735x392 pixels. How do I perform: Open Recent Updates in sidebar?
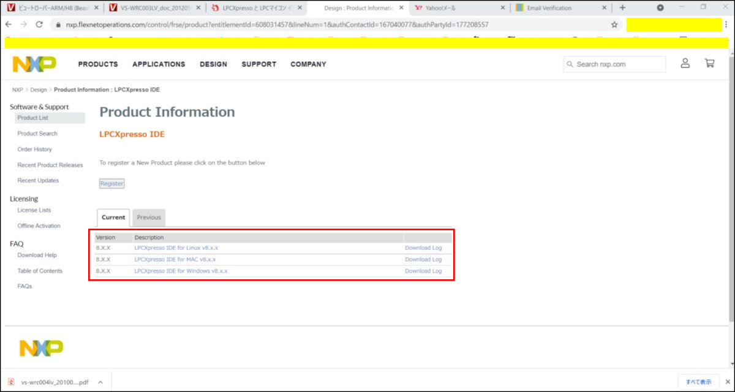coord(39,181)
